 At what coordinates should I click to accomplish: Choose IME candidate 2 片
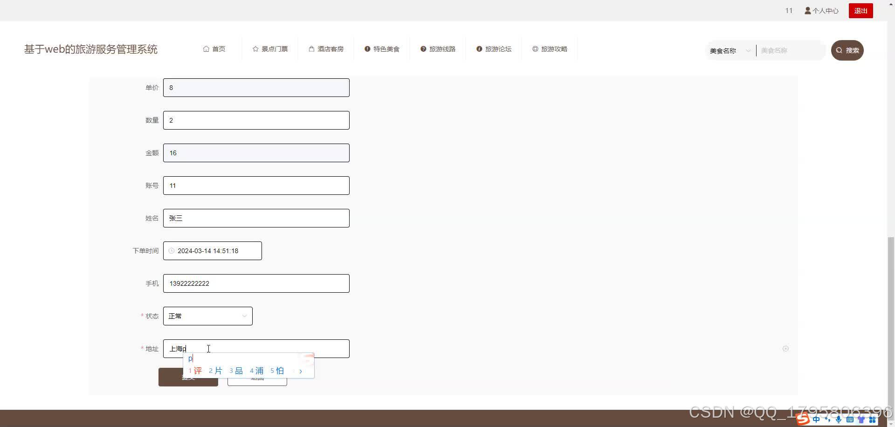215,371
